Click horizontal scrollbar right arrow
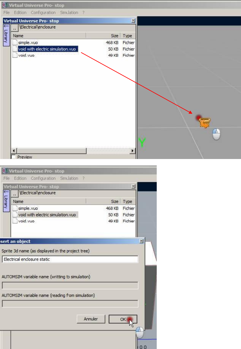The image size is (241, 349). pos(133,151)
